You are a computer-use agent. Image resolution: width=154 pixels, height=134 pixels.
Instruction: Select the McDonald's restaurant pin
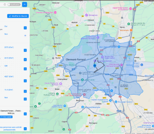[131, 30]
